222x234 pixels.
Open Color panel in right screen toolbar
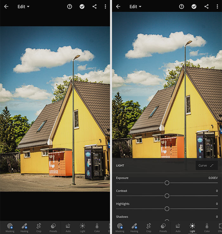click(207, 227)
